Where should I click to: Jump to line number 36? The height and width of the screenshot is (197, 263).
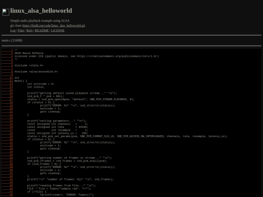7,158
